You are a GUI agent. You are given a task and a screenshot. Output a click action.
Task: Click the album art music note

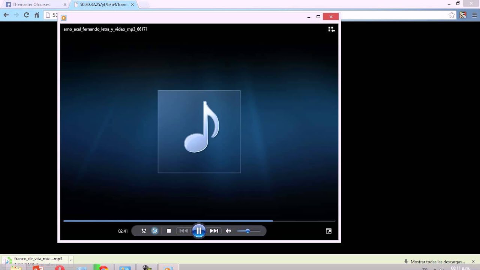(199, 132)
